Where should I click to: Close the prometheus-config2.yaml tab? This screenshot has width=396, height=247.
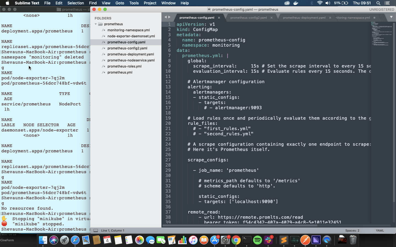tap(271, 18)
